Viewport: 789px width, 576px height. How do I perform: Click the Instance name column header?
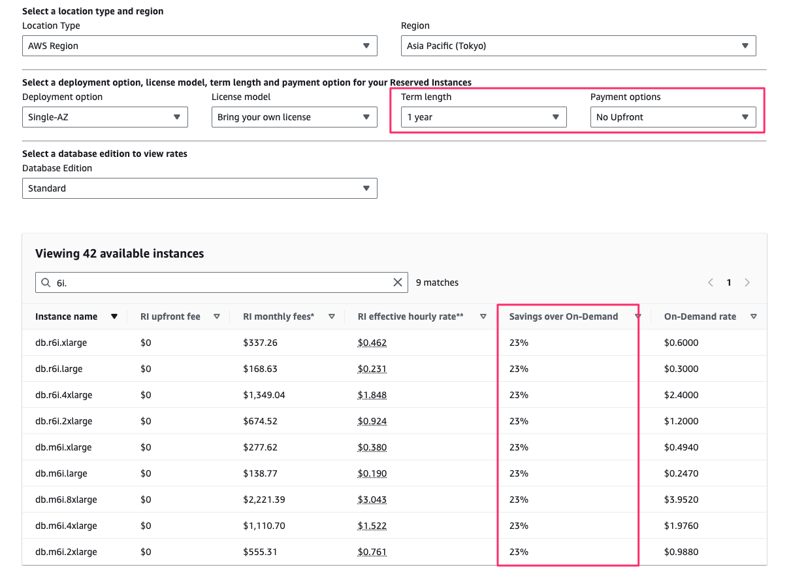66,316
